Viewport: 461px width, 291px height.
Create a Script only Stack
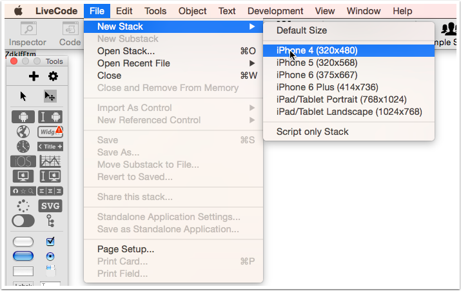349,132
